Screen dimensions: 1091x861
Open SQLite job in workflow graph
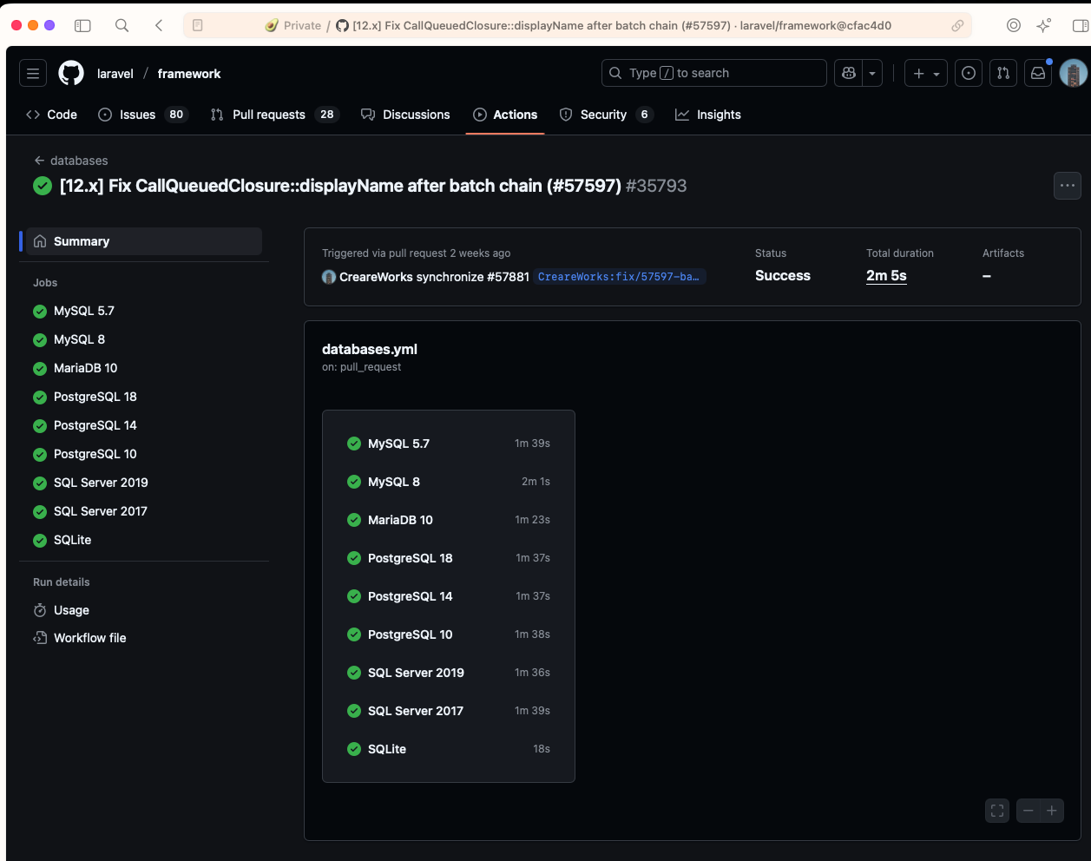[448, 749]
